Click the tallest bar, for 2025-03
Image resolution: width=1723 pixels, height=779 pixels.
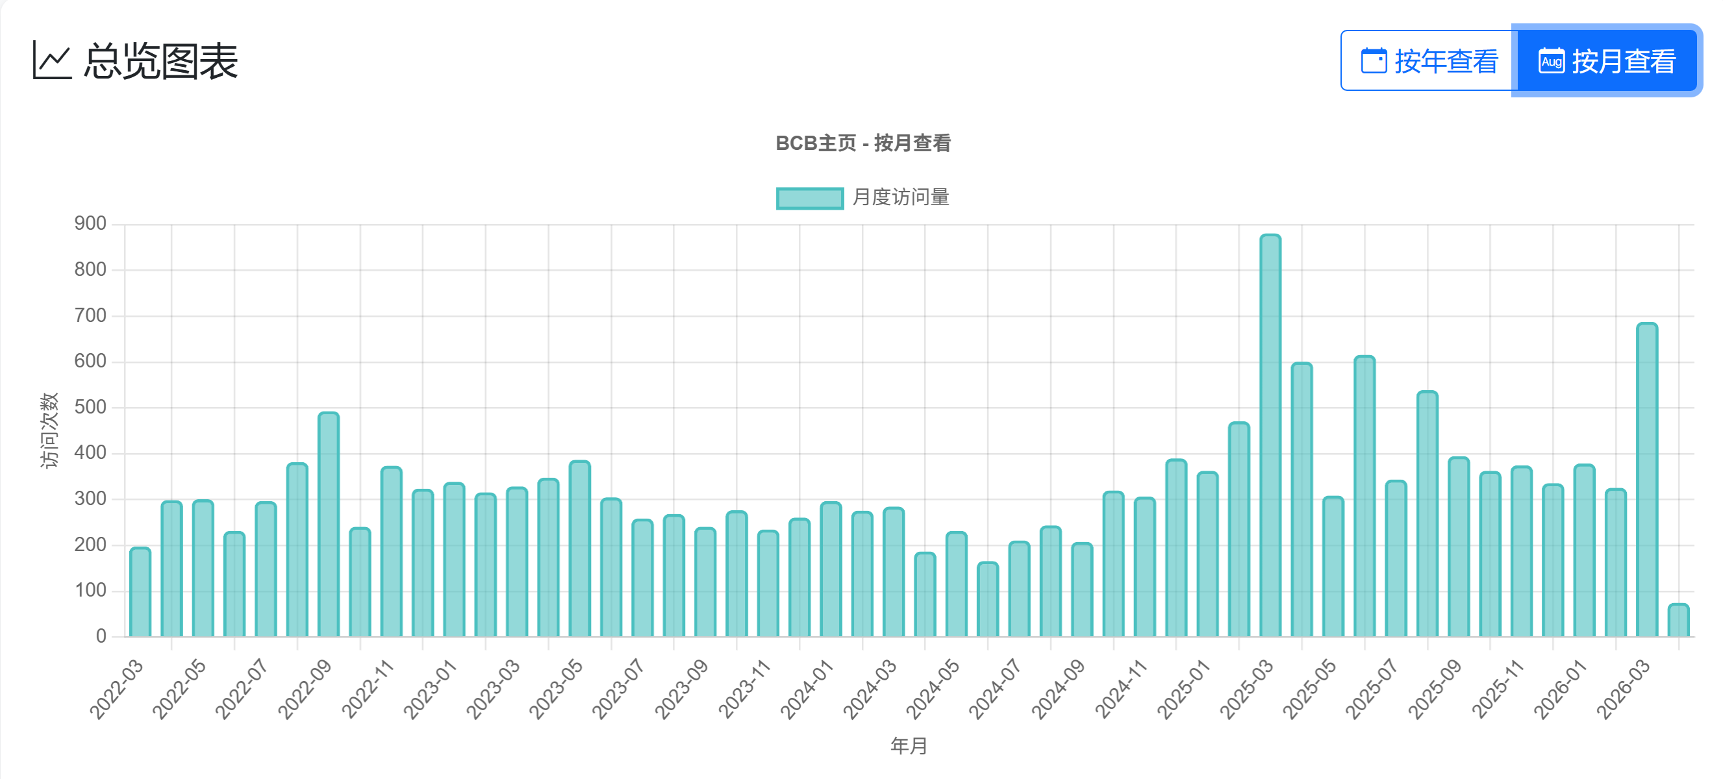tap(1270, 435)
